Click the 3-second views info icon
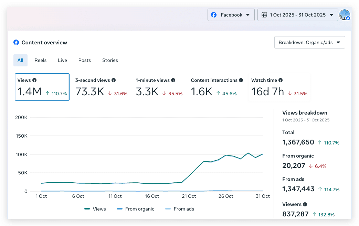359x226 pixels. tap(114, 80)
